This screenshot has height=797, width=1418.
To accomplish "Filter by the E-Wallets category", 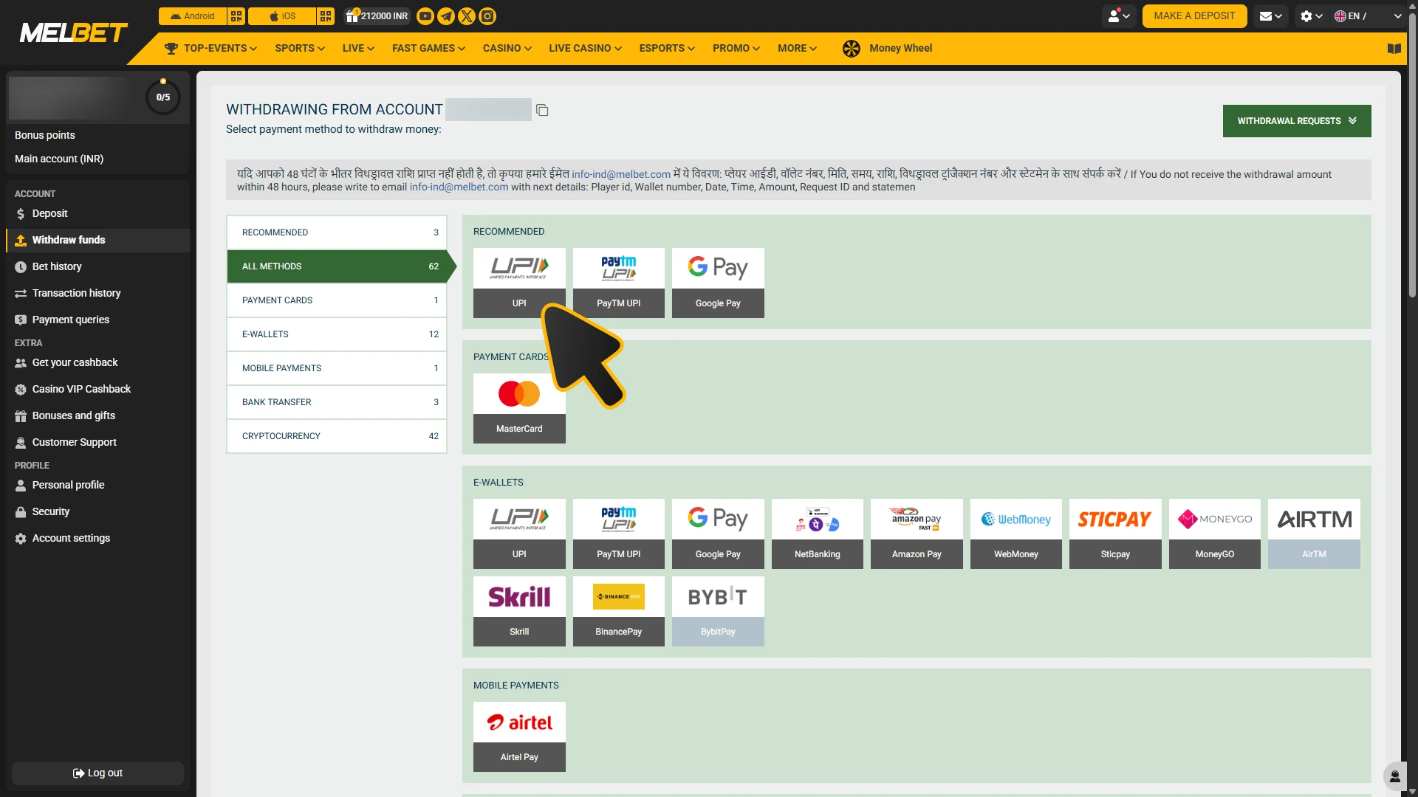I will (x=337, y=334).
